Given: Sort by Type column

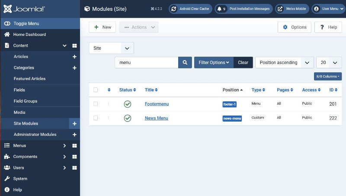Looking at the screenshot, I should click(x=258, y=90).
